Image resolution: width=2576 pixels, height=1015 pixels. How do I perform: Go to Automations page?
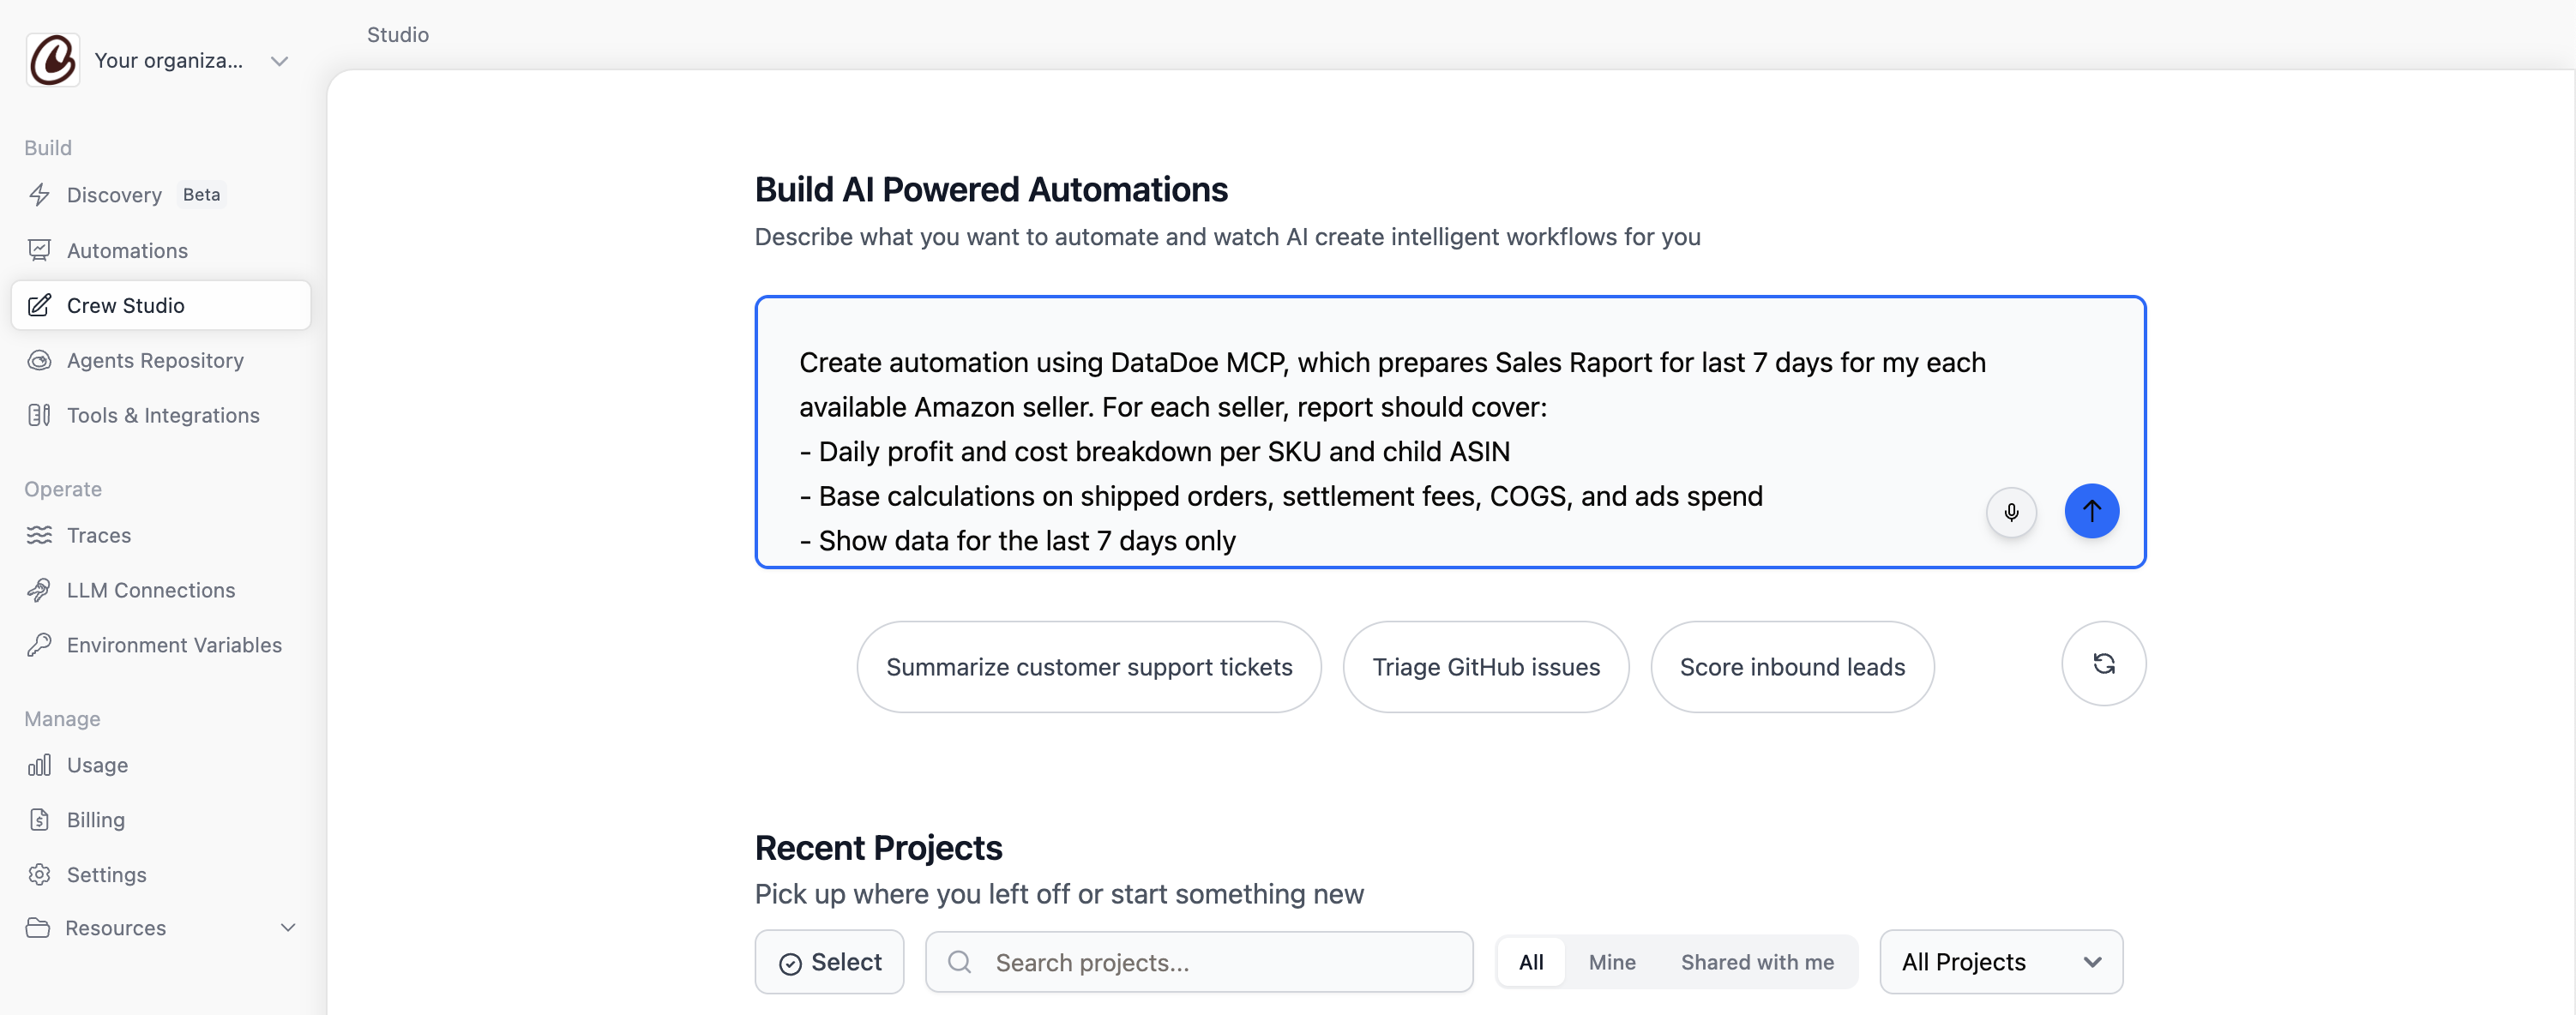coord(161,250)
